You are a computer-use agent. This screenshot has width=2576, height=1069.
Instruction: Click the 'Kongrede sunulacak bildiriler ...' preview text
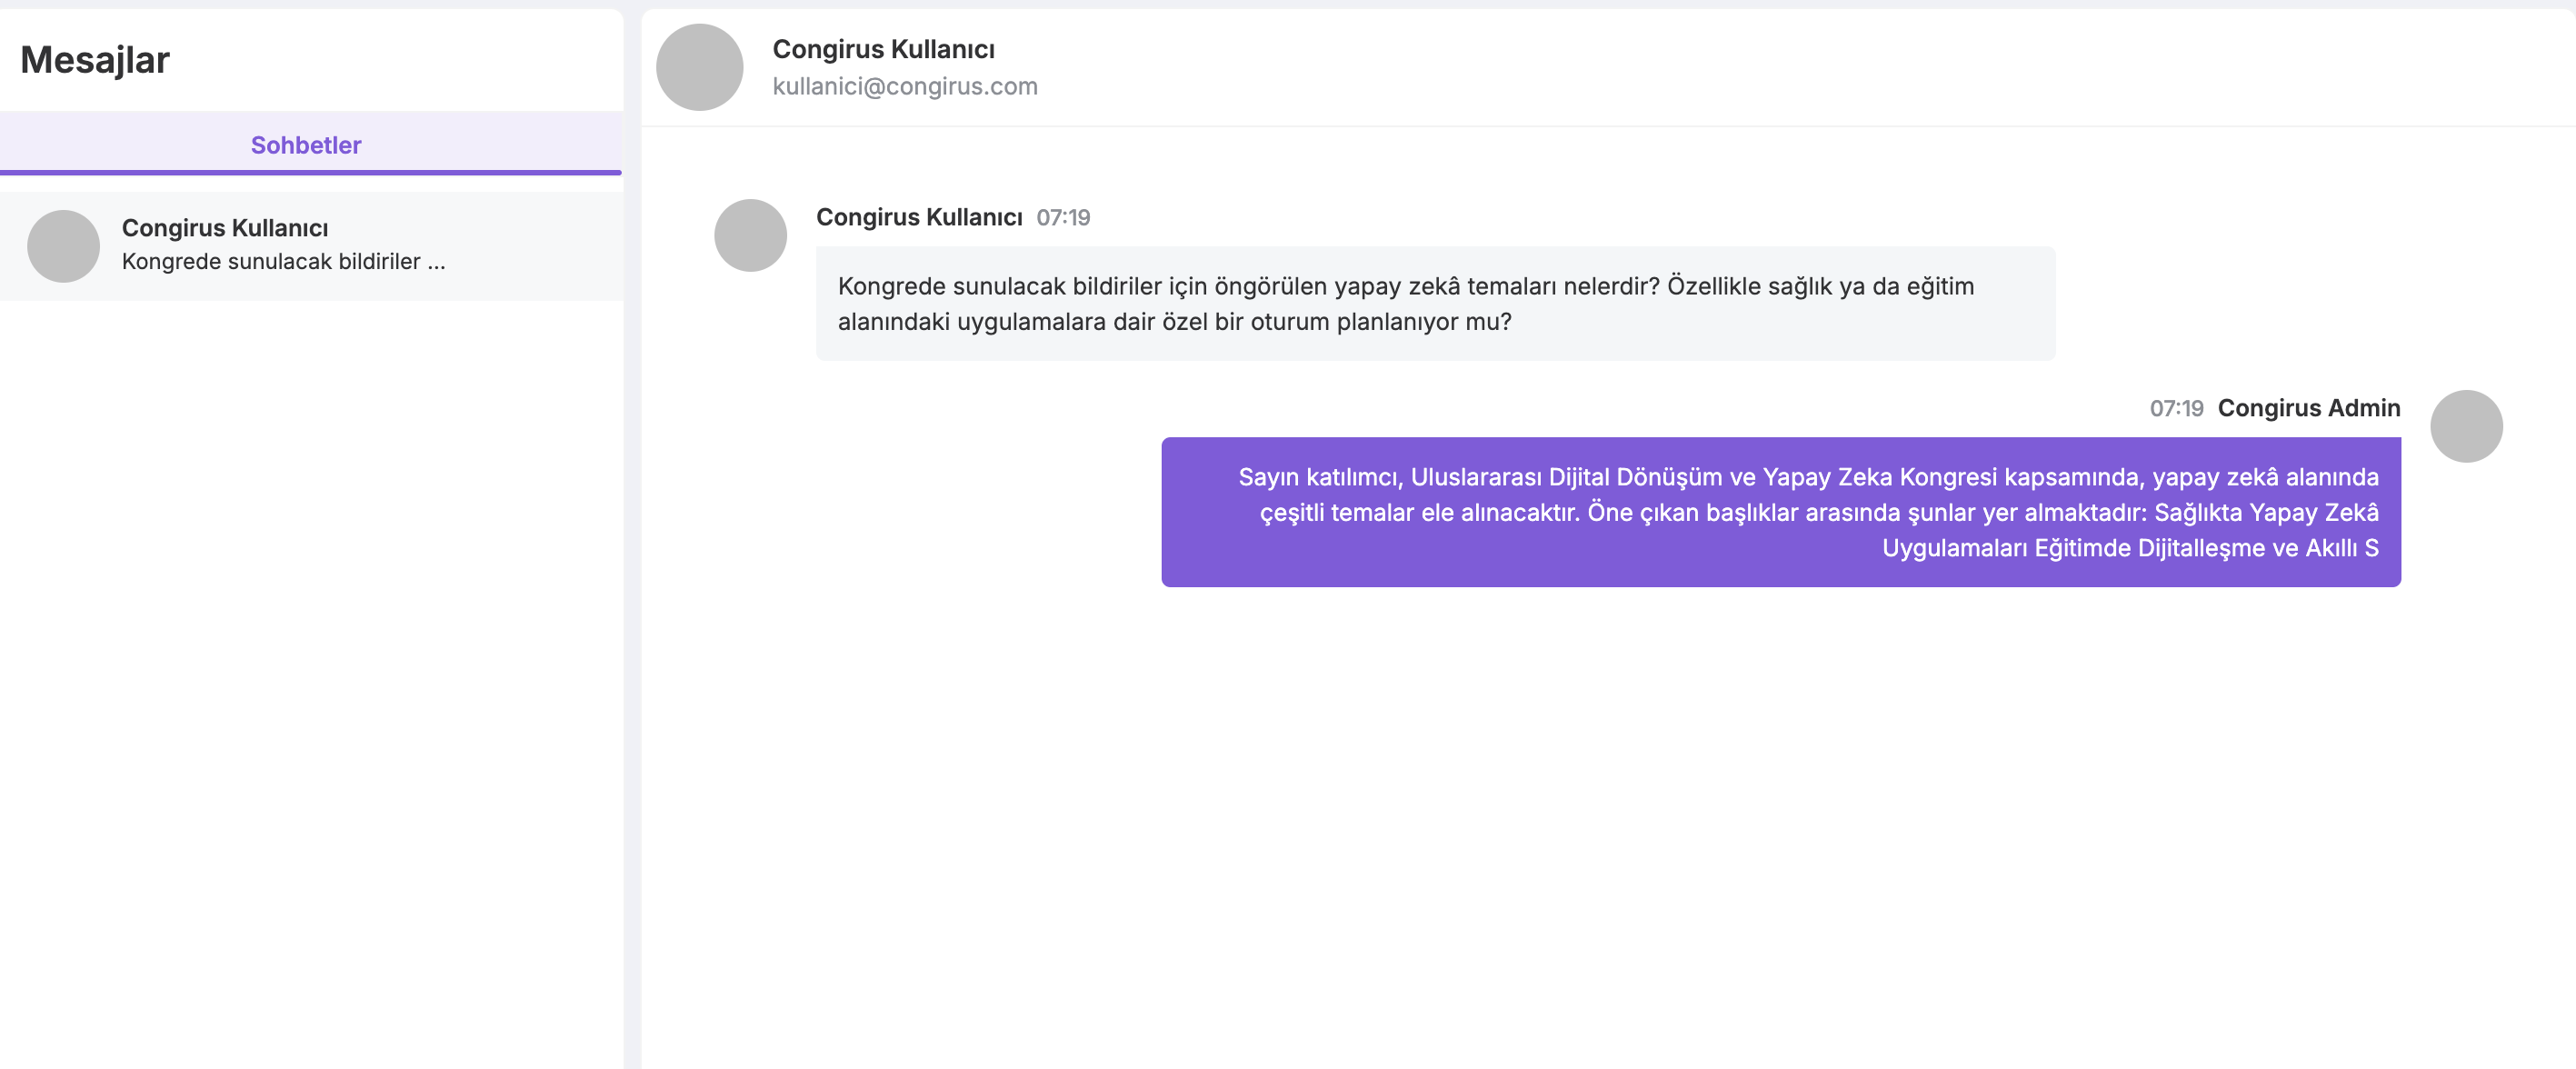(283, 262)
